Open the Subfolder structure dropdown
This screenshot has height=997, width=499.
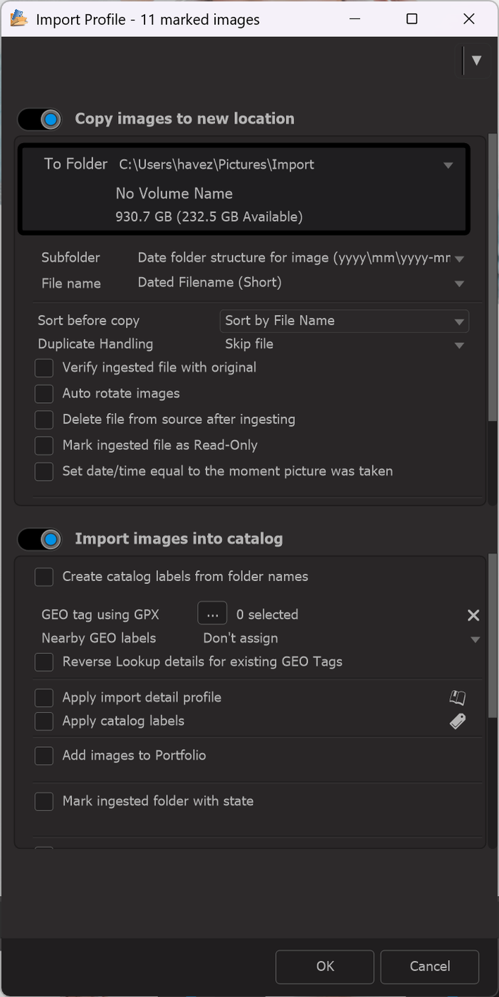(459, 259)
